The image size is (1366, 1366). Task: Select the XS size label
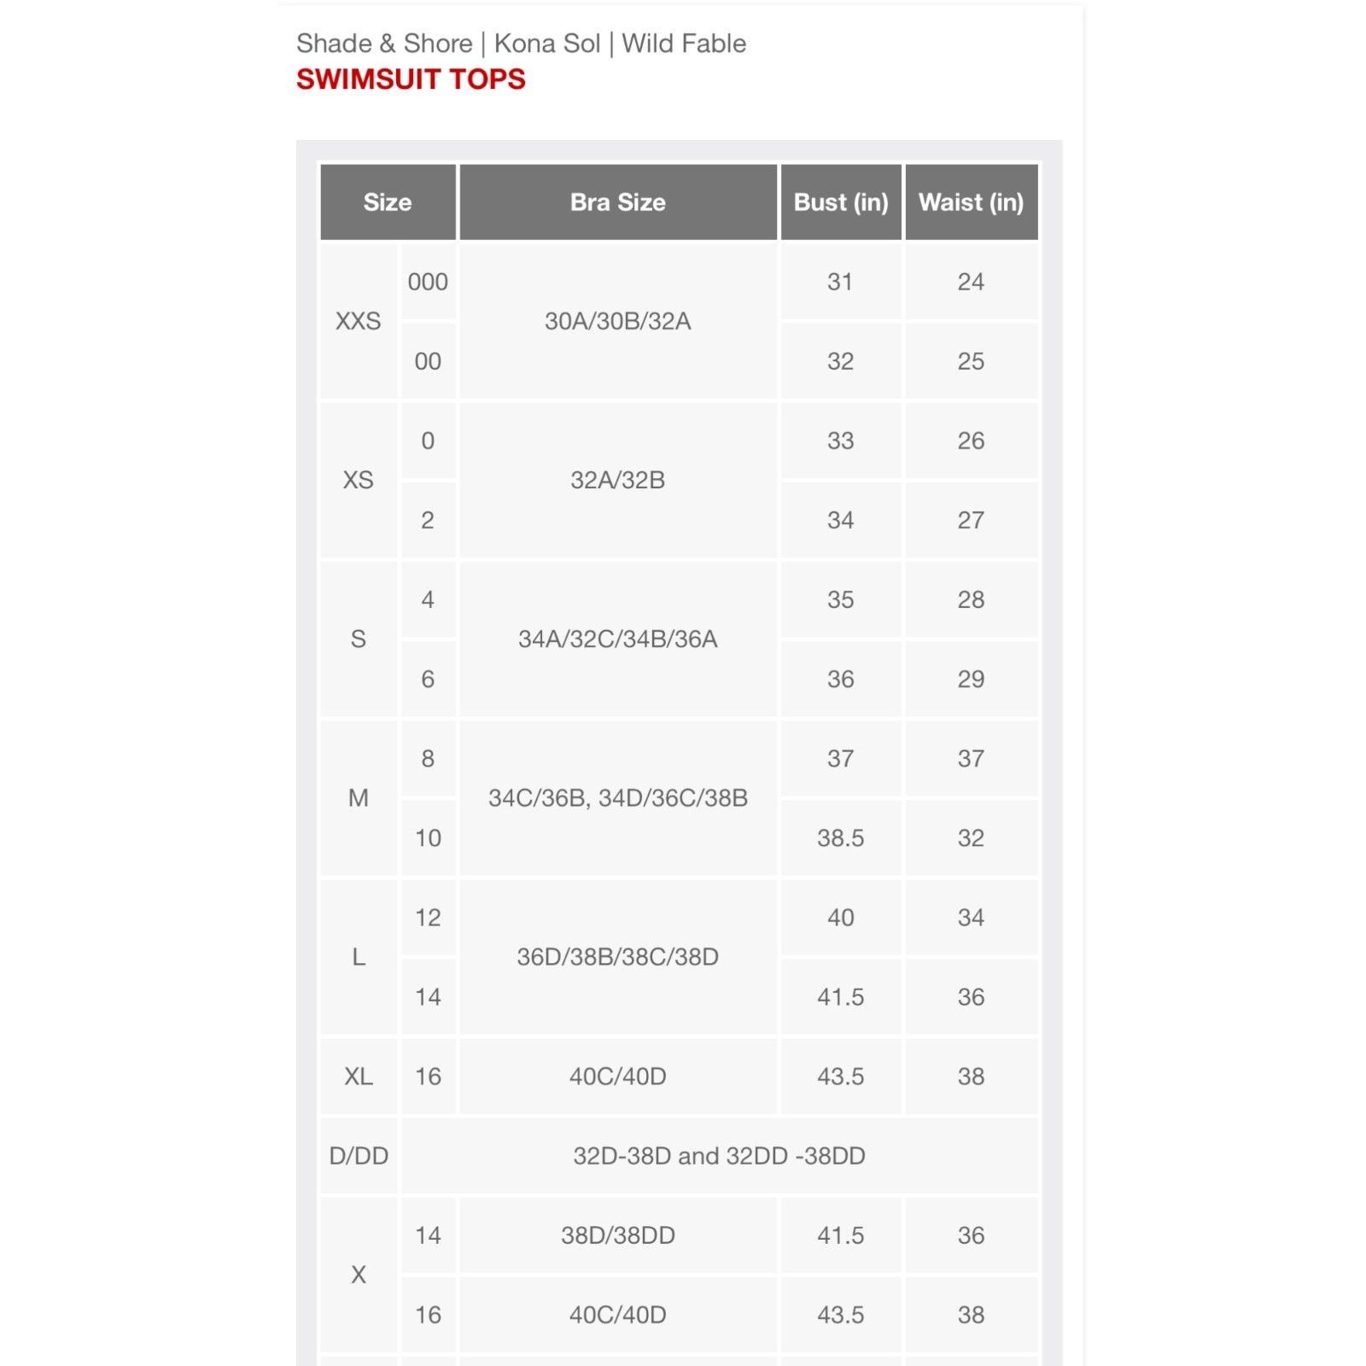(359, 480)
